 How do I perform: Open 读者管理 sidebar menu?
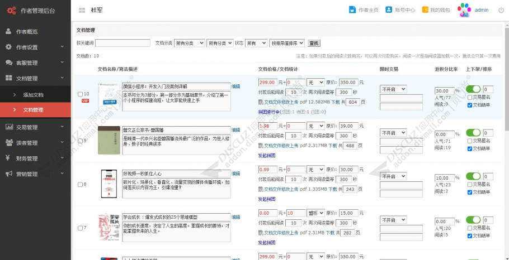[35, 142]
